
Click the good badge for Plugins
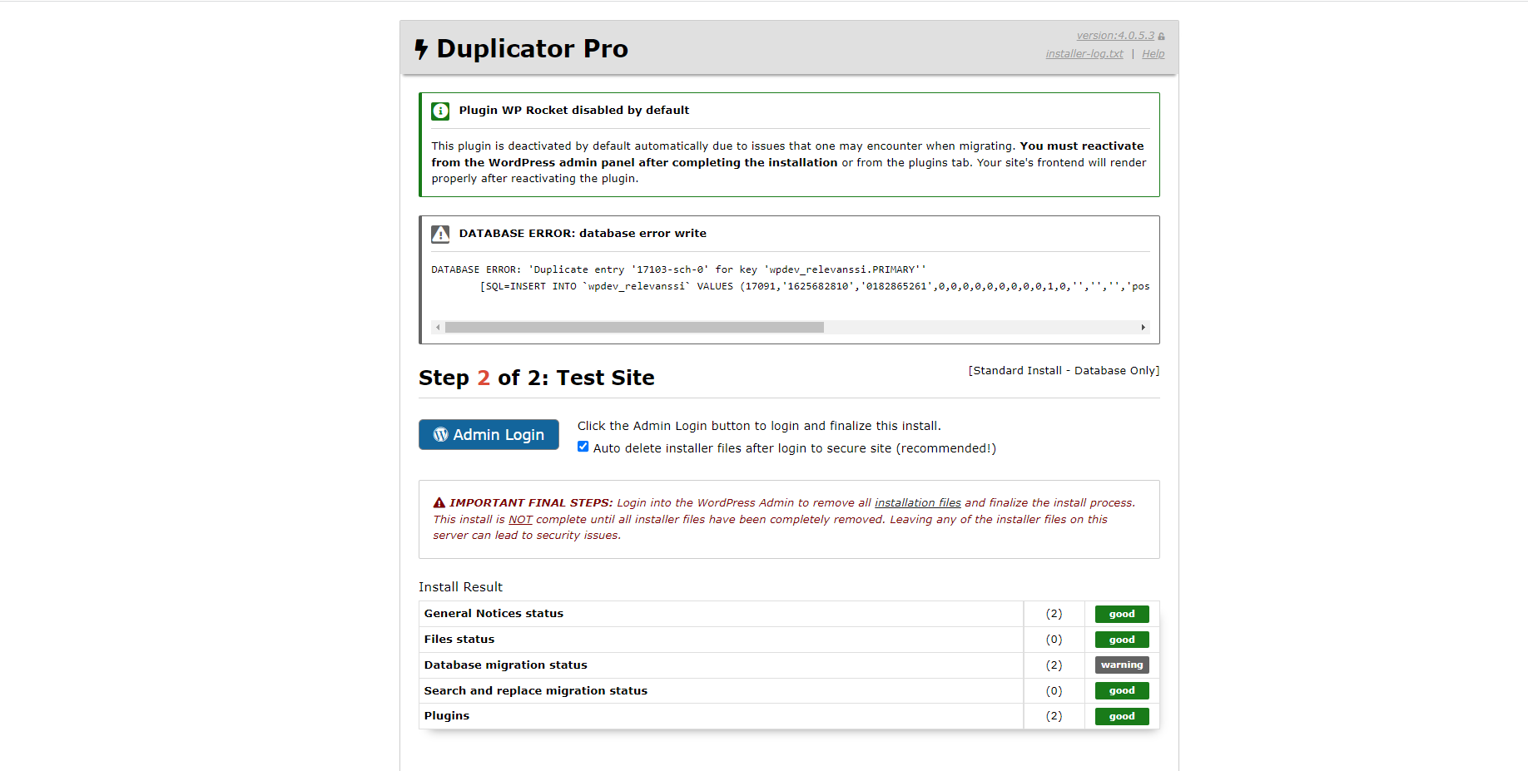pyautogui.click(x=1122, y=716)
